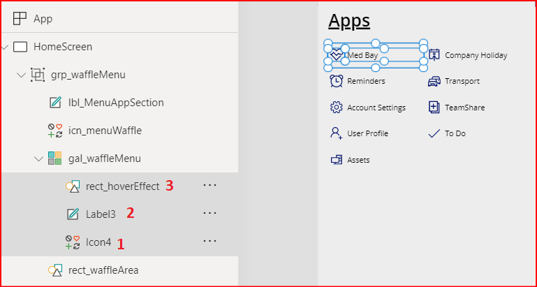Select lbl_MenuAppSection in the tree
Image resolution: width=537 pixels, height=287 pixels.
click(x=116, y=103)
